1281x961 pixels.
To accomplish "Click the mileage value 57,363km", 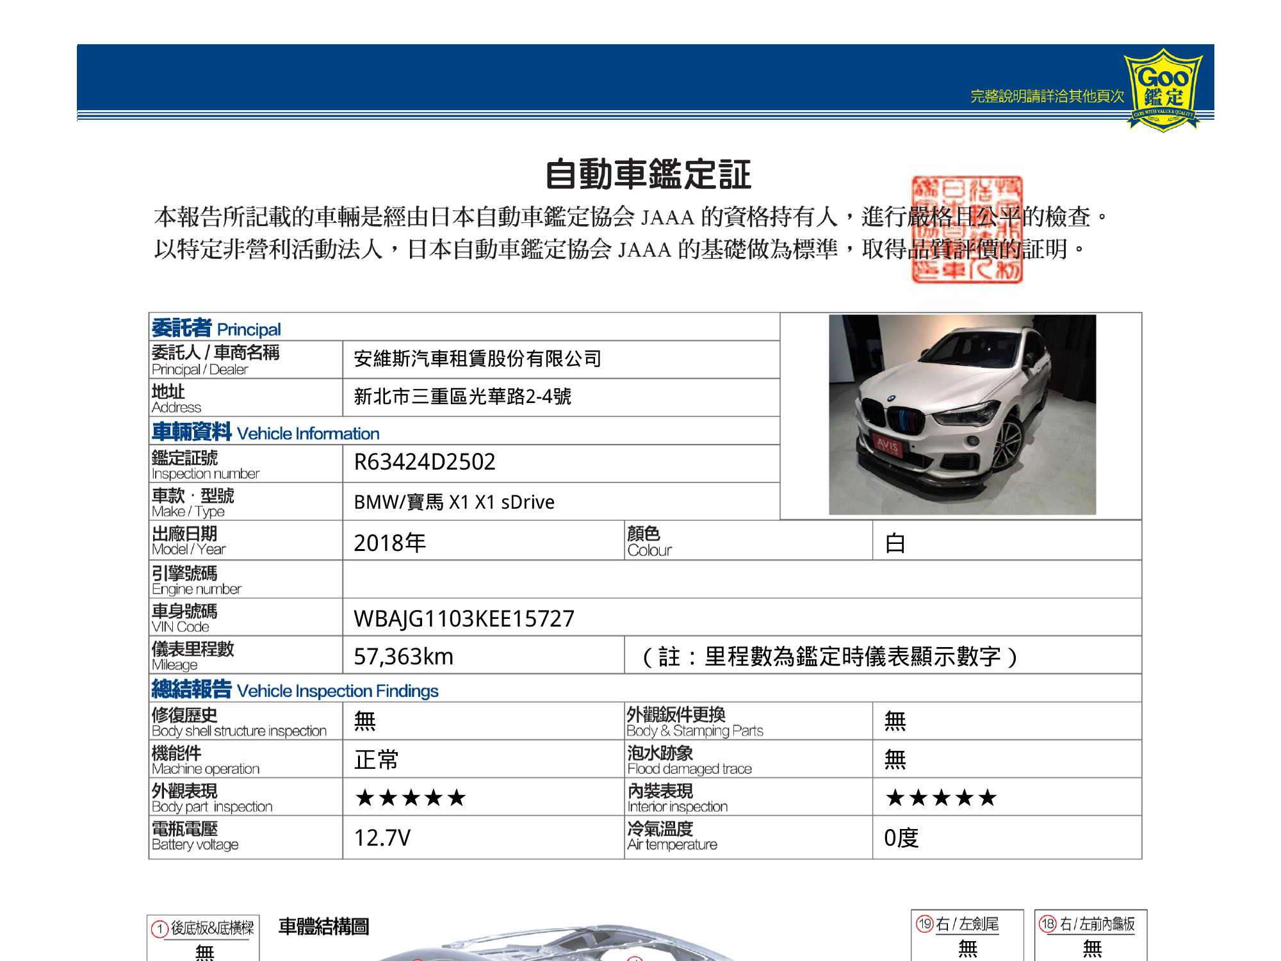I will [404, 656].
